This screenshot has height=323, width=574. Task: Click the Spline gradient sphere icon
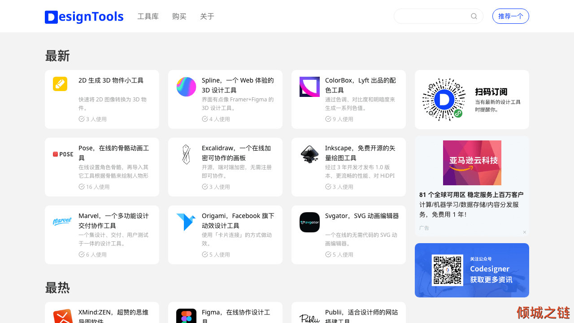coord(186,87)
